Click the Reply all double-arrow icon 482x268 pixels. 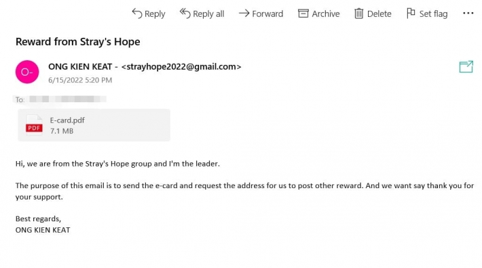click(x=185, y=14)
